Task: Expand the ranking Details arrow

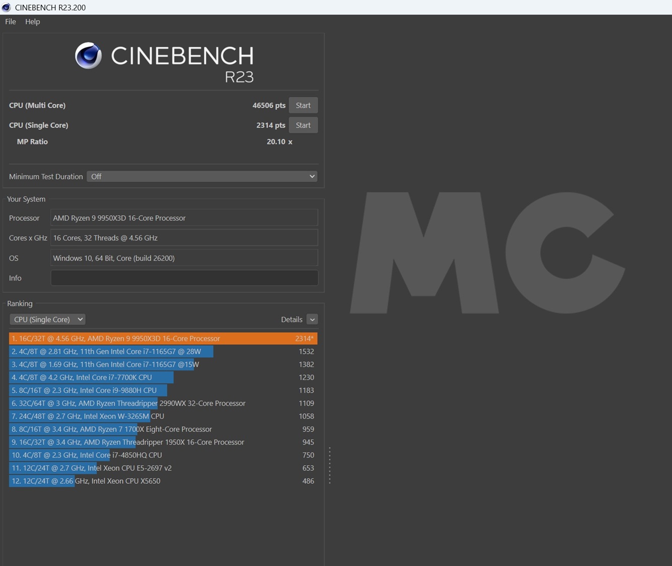Action: click(312, 320)
